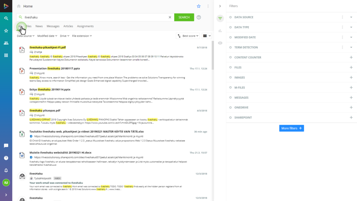This screenshot has width=357, height=201.
Task: Open Ilveshaku-pikaohjeet-FI.pdf result
Action: point(47,47)
